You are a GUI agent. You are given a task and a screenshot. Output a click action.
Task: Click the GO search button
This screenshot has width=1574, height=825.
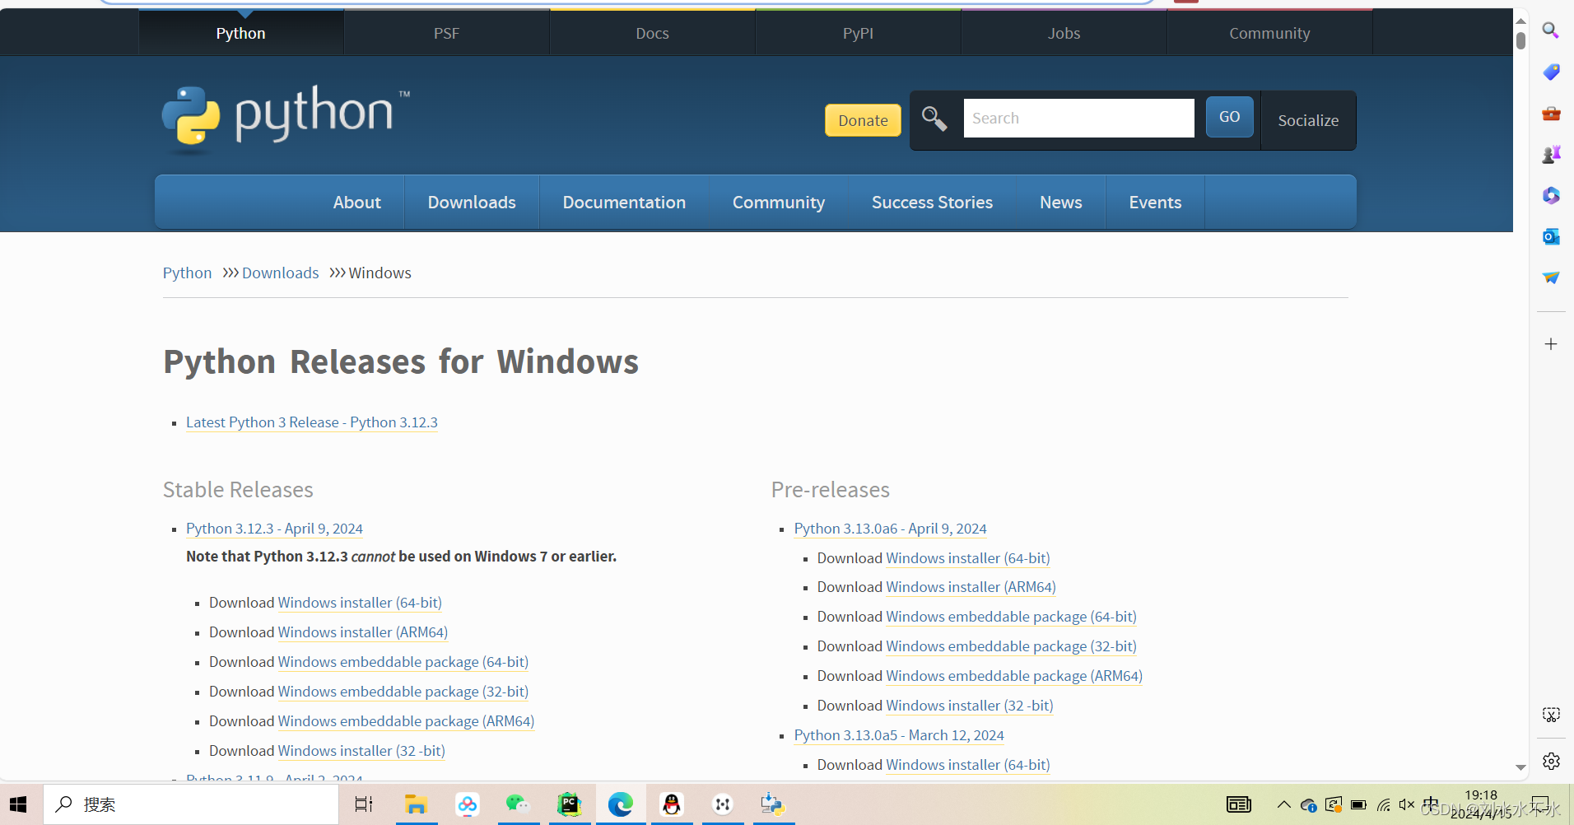tap(1229, 117)
